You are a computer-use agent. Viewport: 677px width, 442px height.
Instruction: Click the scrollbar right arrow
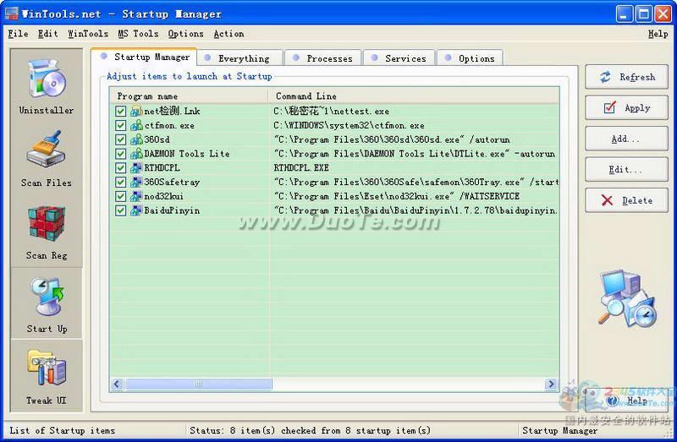[552, 384]
